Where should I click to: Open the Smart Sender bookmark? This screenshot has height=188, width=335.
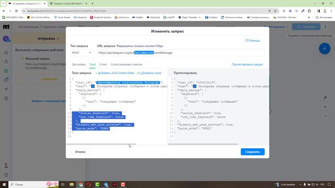[x=62, y=17]
